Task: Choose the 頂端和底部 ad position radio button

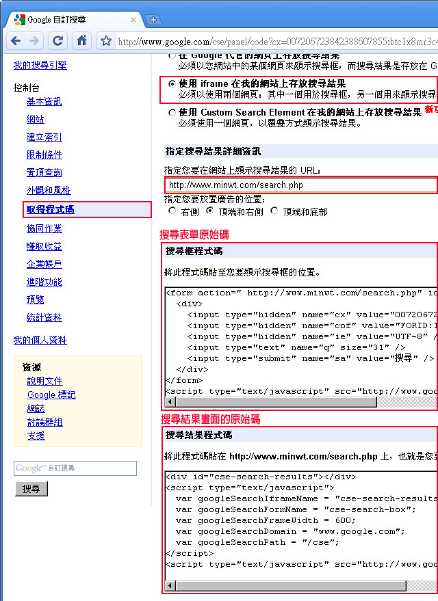Action: coord(274,211)
